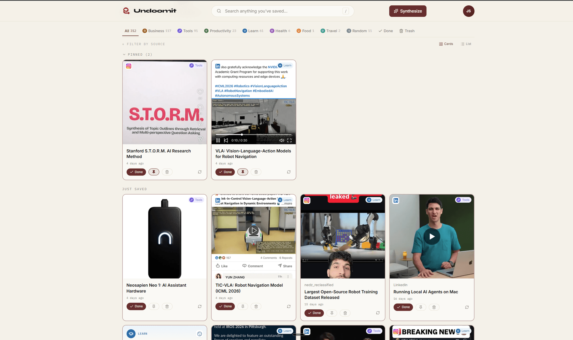This screenshot has height=340, width=573.
Task: Switch to List view
Action: 466,44
